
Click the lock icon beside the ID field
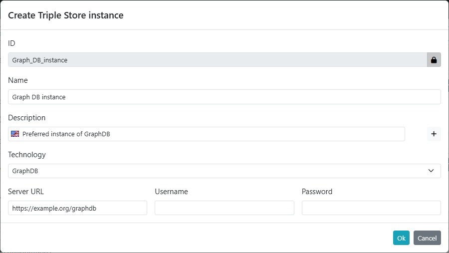click(434, 60)
